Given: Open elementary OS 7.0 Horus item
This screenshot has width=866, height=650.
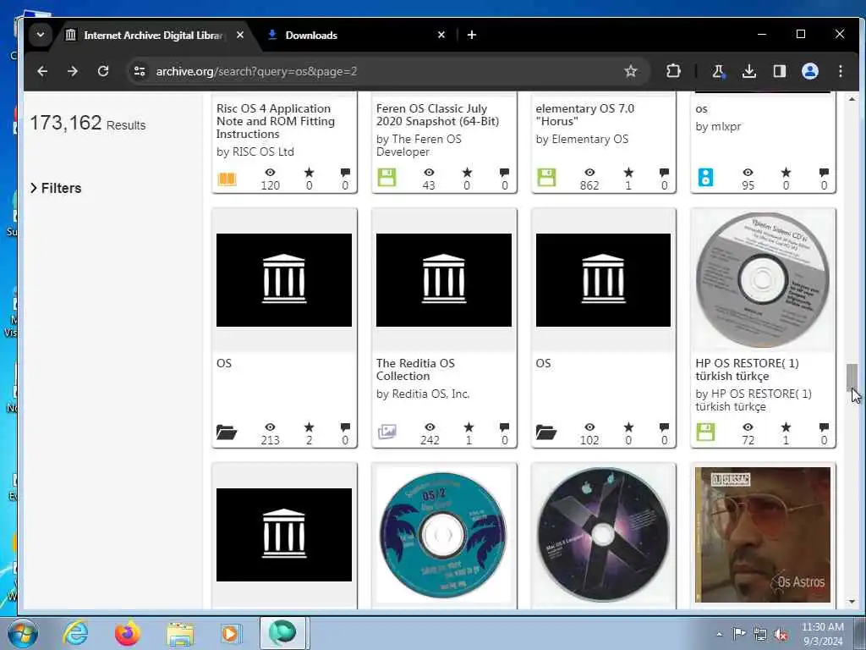Looking at the screenshot, I should tap(584, 115).
